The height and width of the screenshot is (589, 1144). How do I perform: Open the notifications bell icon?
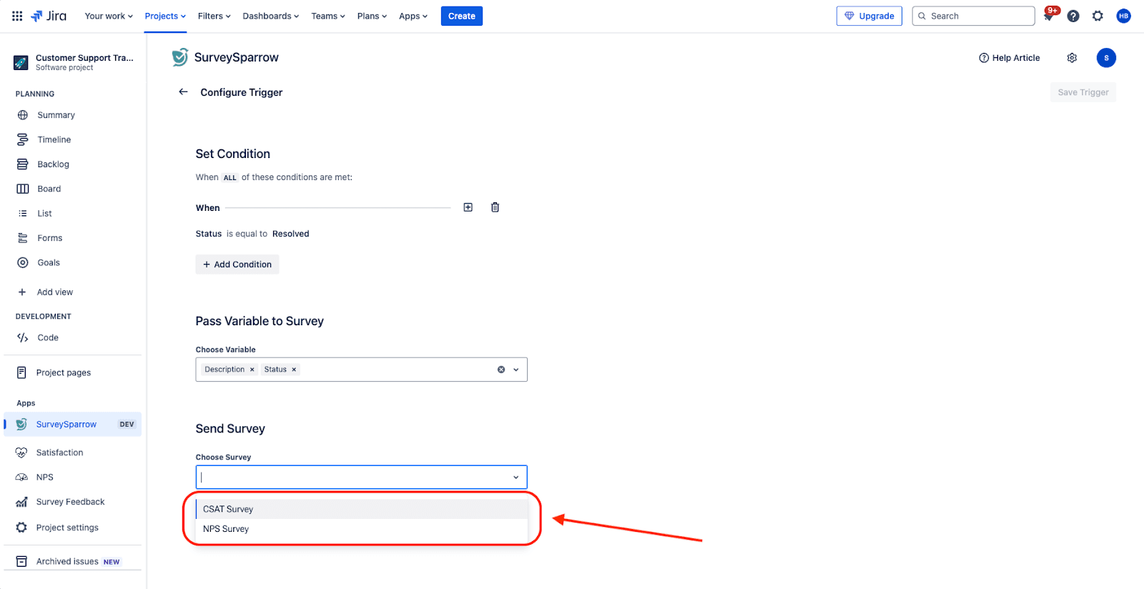(x=1049, y=16)
